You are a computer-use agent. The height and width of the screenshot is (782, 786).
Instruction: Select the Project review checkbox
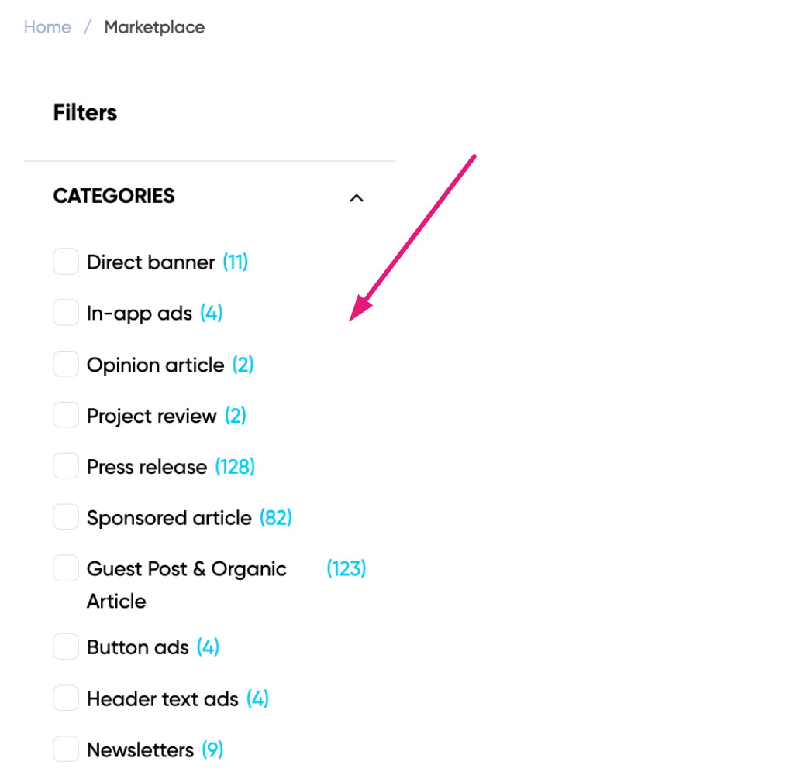pos(66,415)
